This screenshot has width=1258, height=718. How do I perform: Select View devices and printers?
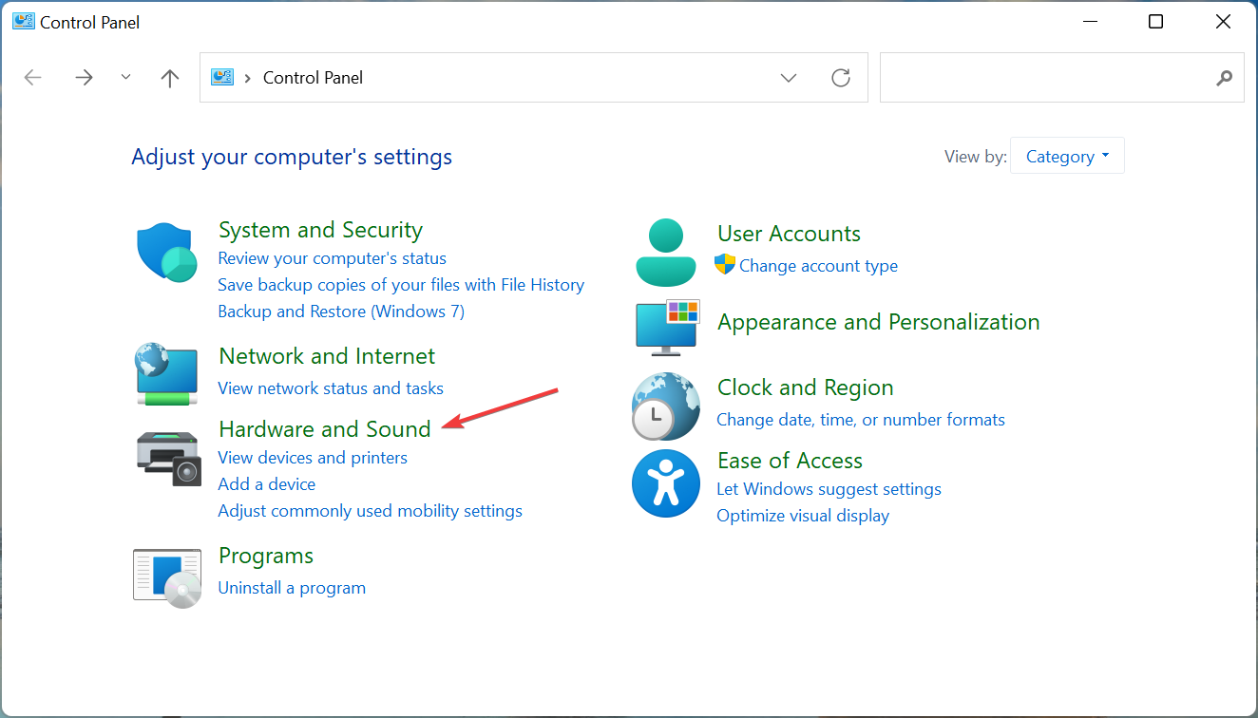pos(313,458)
